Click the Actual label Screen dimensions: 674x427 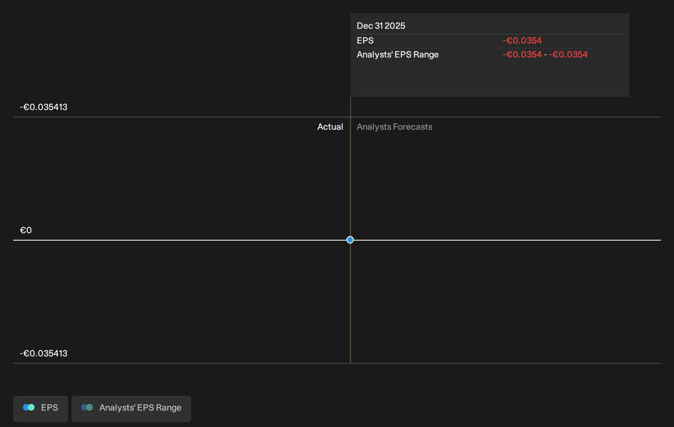[x=330, y=127]
